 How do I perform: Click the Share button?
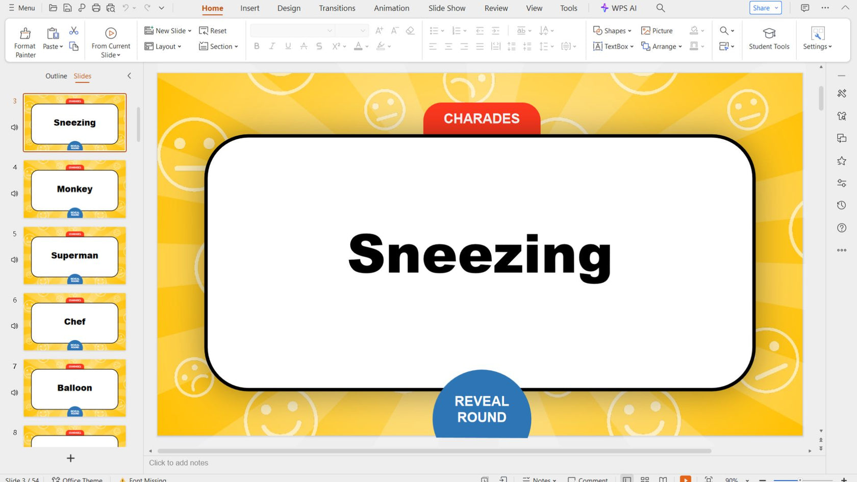pos(762,8)
